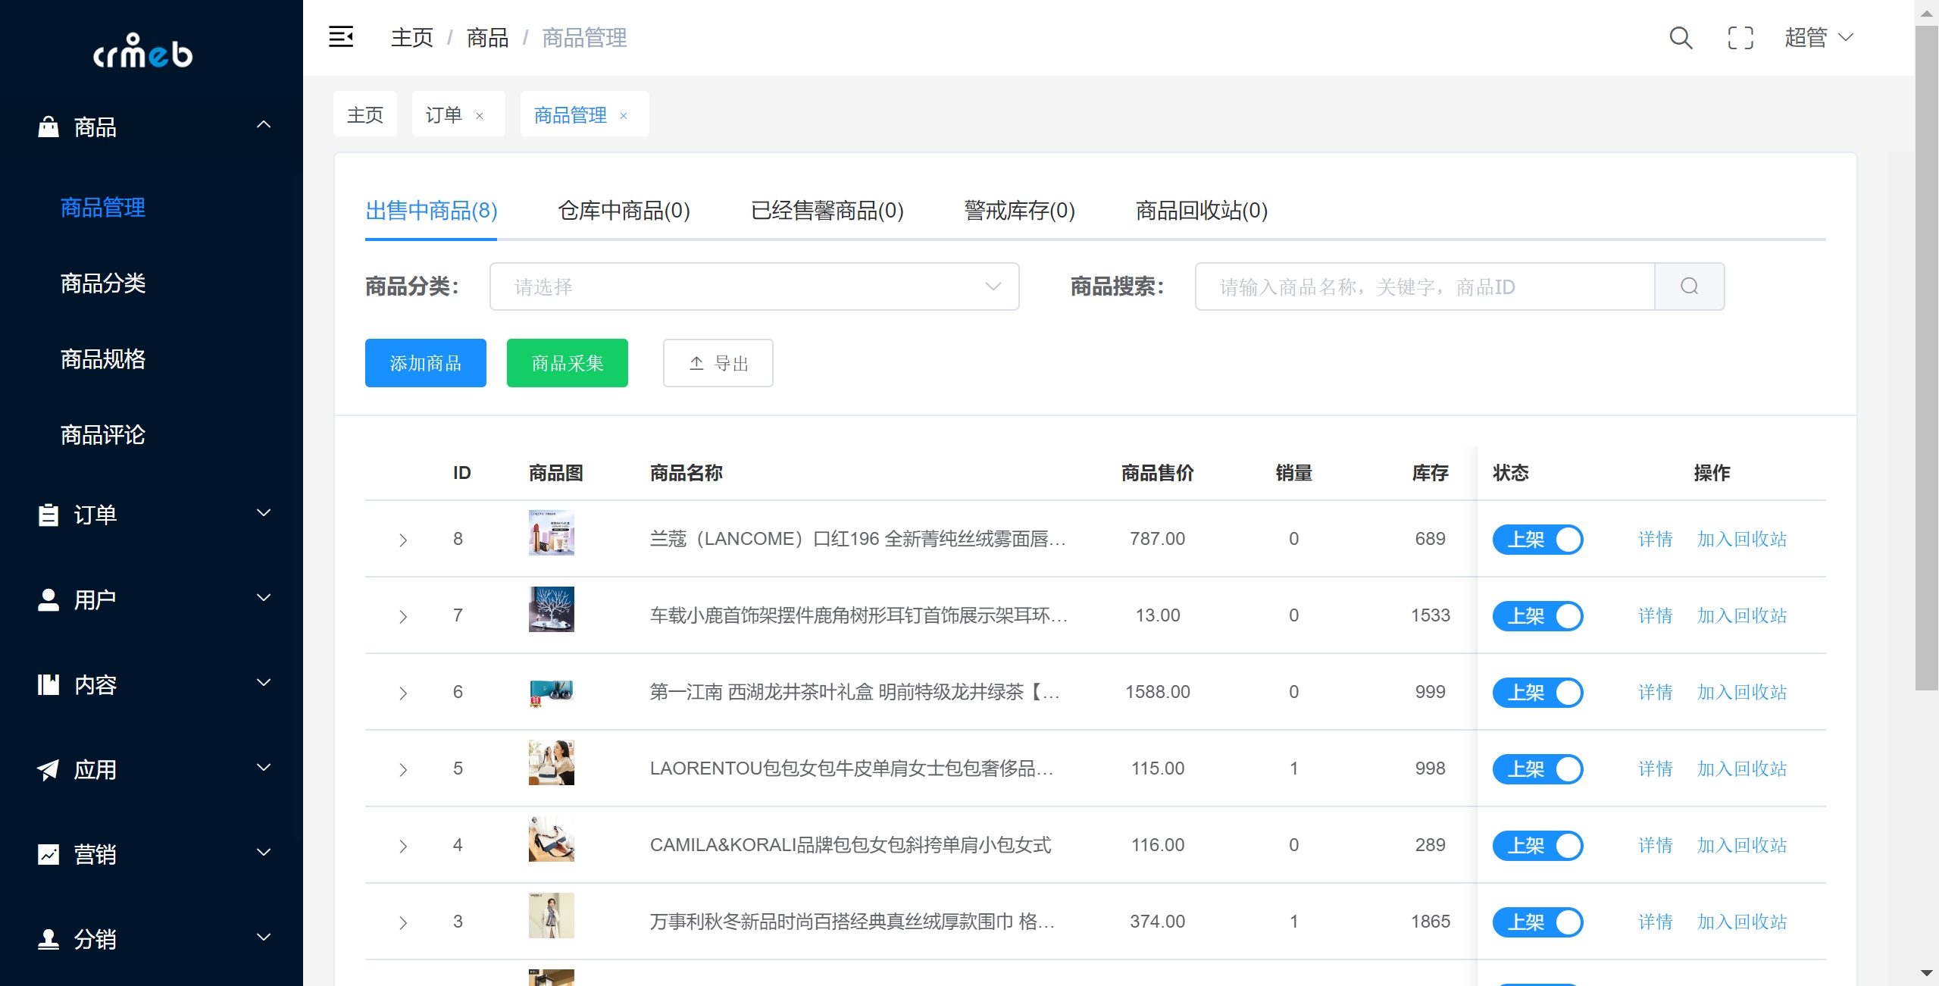Expand row details for product ID 5
This screenshot has height=986, width=1939.
pos(403,769)
